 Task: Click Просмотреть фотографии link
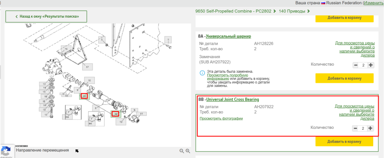(x=221, y=118)
